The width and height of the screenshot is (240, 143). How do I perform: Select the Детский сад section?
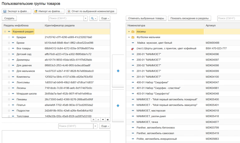click(24, 54)
